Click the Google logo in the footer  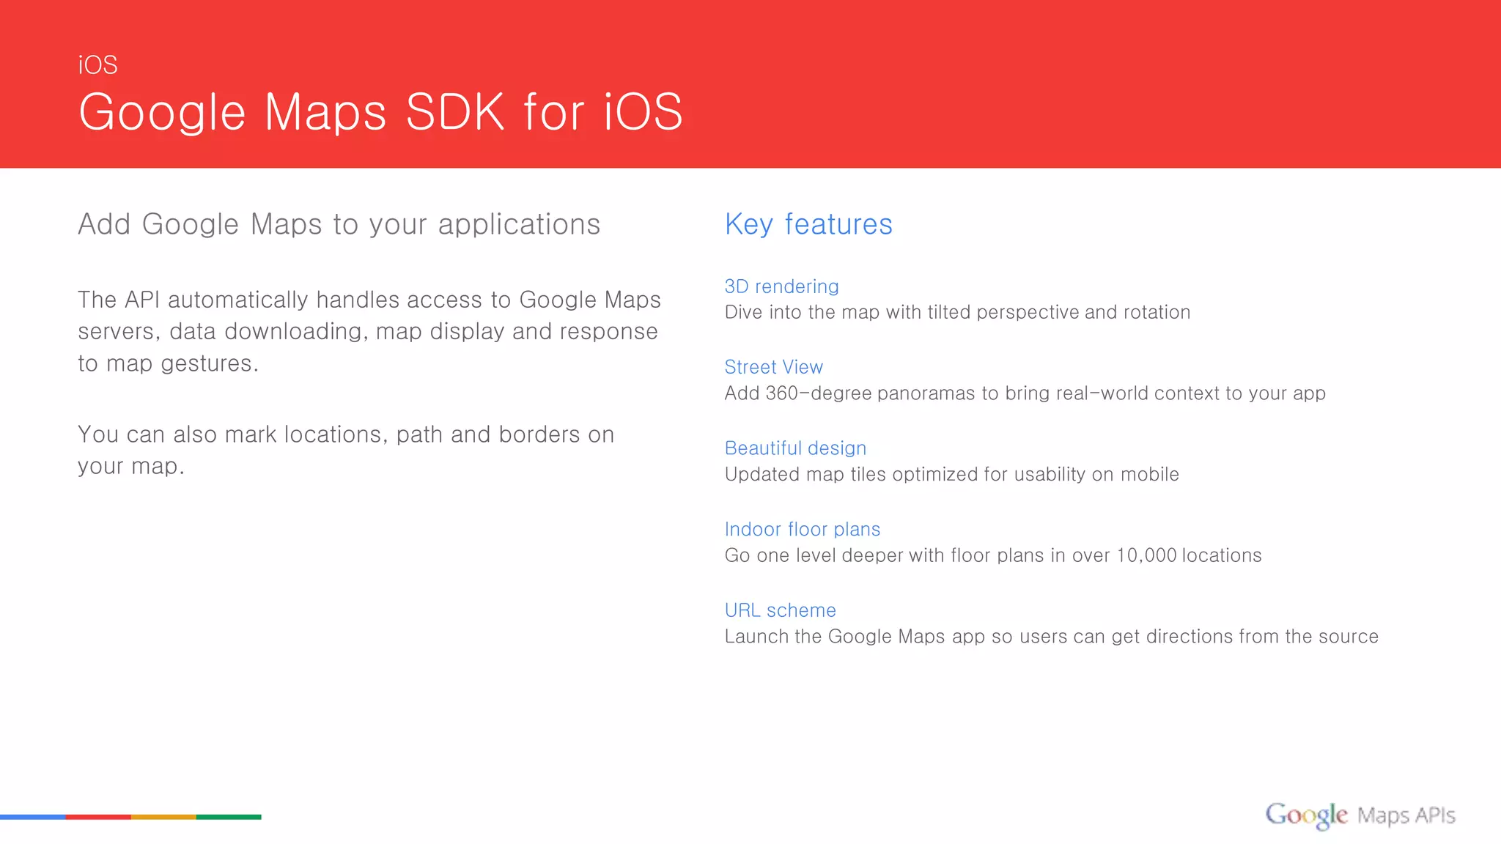coord(1306,815)
